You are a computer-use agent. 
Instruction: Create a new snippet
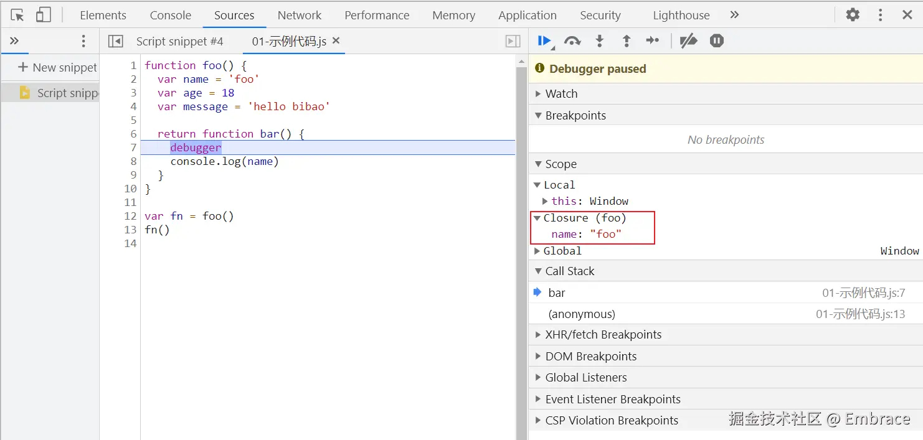[57, 67]
